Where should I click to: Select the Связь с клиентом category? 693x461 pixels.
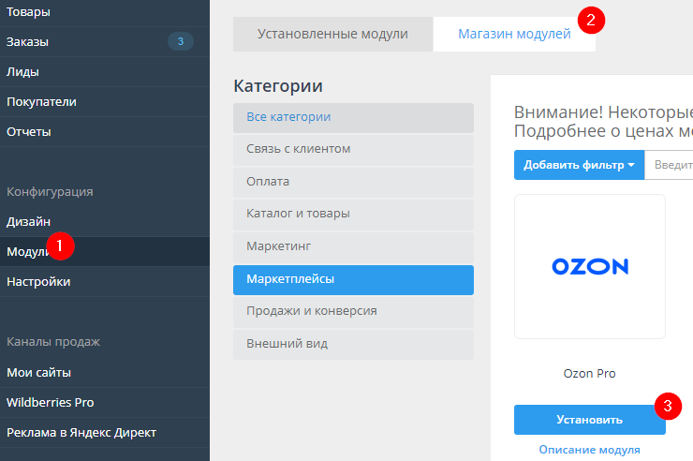[353, 150]
